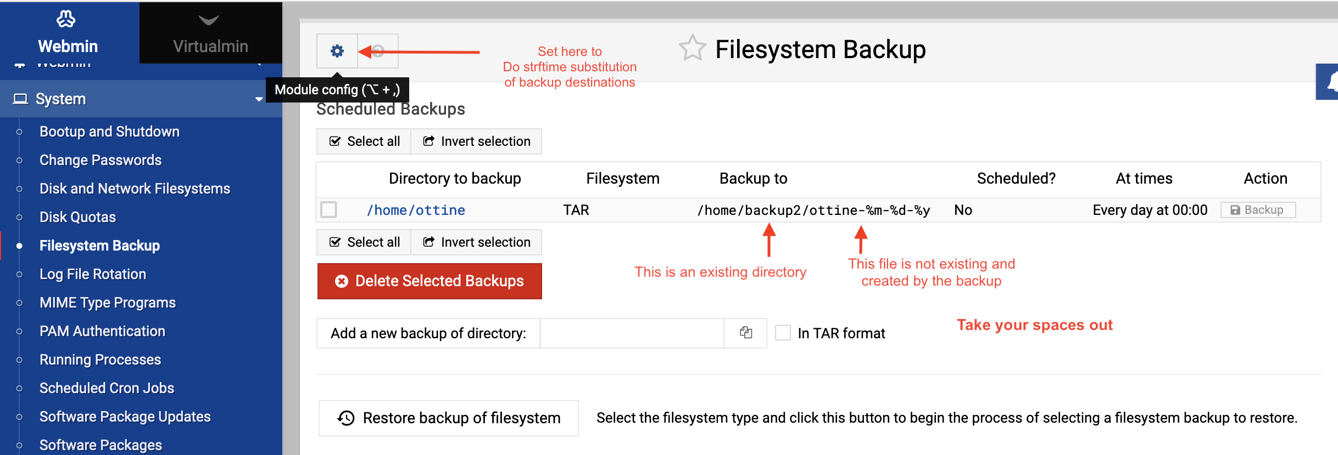Tick the checkbox for the /home/ottine backup
The width and height of the screenshot is (1338, 455).
[x=329, y=209]
